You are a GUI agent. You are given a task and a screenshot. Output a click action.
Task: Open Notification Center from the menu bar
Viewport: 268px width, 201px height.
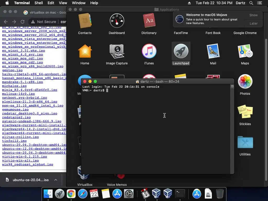click(x=259, y=3)
